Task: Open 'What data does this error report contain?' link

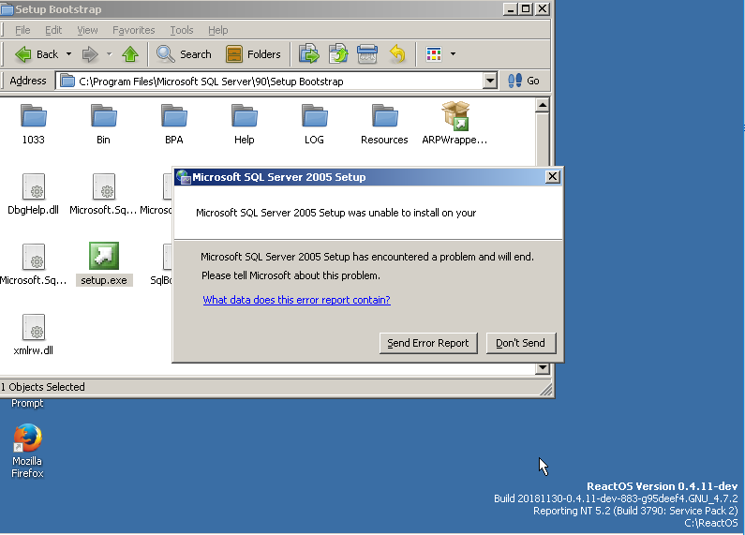Action: (x=296, y=300)
